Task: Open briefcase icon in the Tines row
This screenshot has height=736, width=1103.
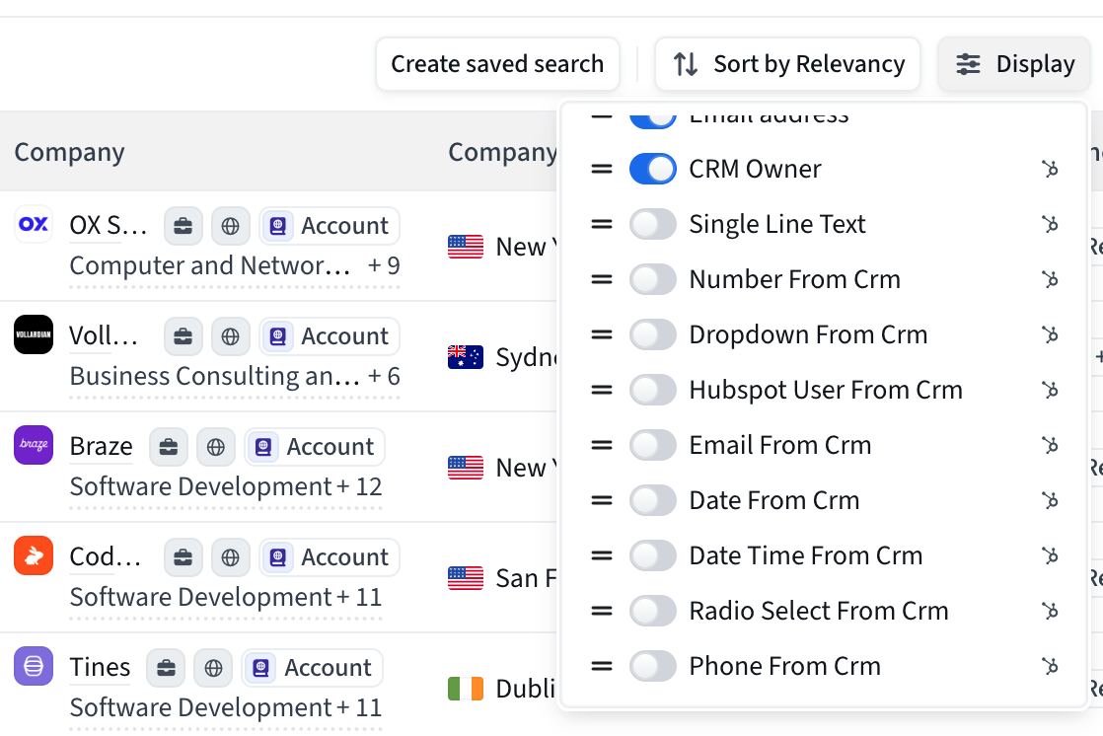Action: coord(166,668)
